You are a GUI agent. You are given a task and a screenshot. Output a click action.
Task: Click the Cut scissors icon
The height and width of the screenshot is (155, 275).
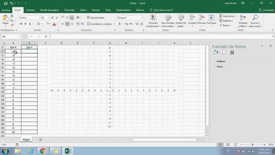click(x=12, y=16)
